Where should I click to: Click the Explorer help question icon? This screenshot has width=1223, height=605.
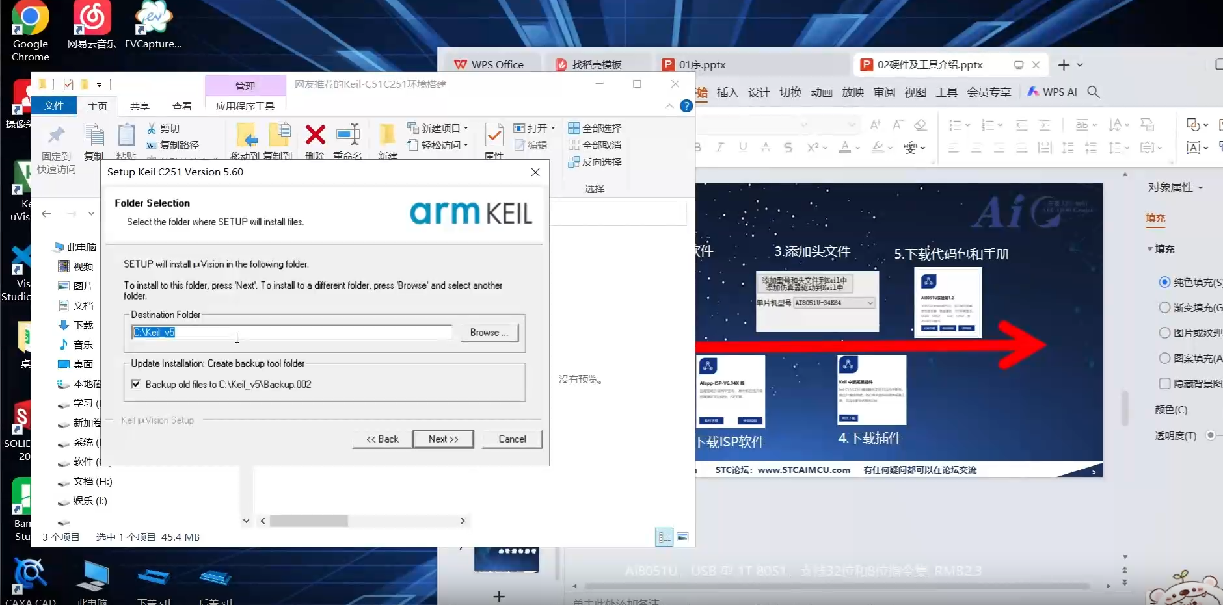[686, 106]
